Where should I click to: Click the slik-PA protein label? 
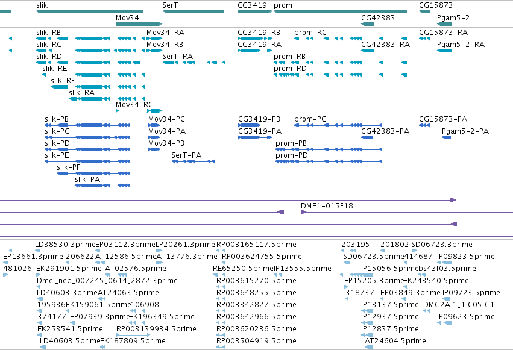point(87,180)
